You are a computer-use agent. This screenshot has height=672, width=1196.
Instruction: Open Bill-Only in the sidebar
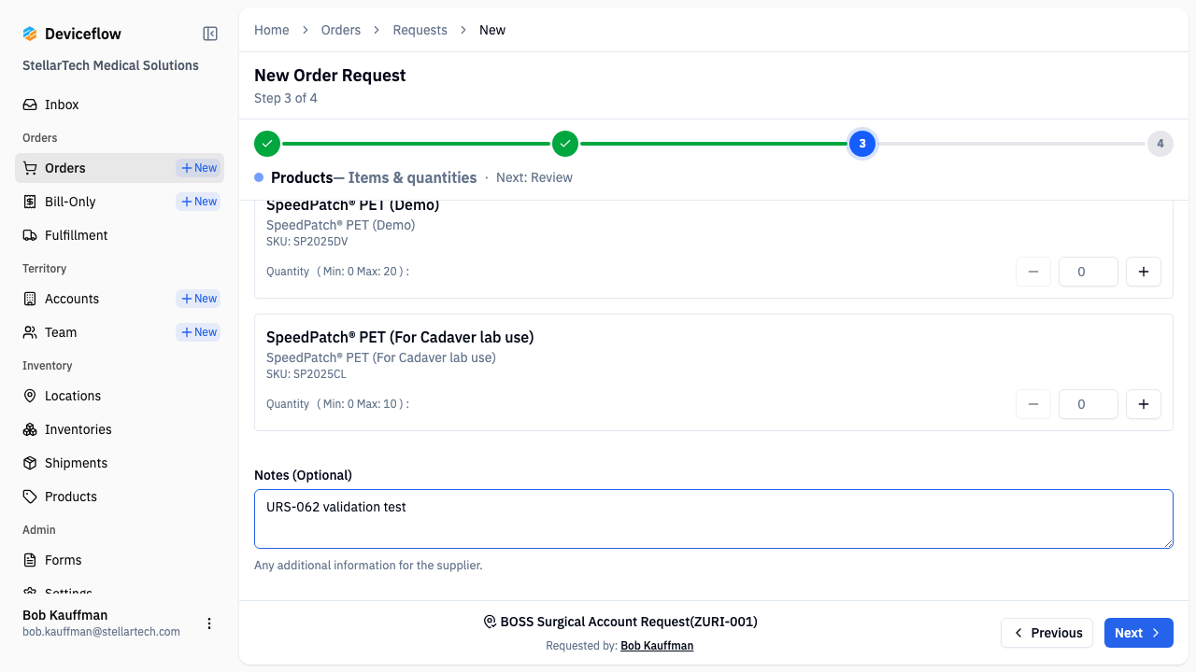click(x=120, y=202)
